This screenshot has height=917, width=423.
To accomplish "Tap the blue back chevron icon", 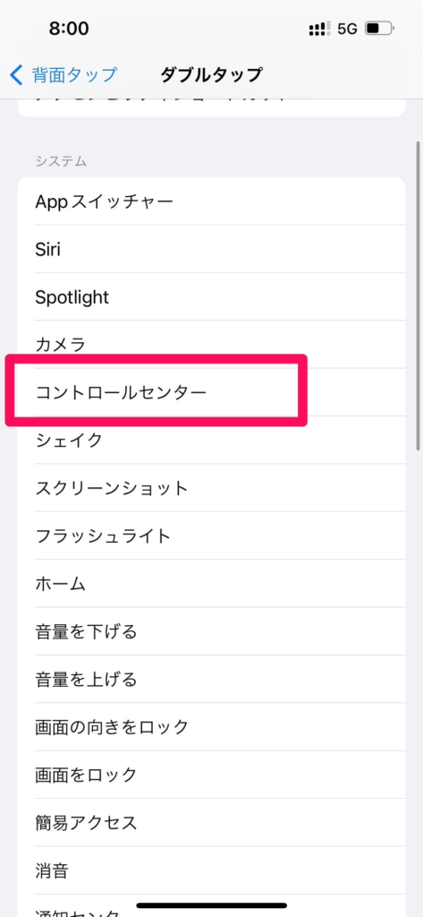I will coord(16,75).
